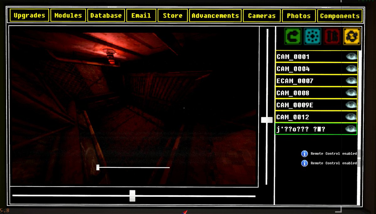Click the red-lit camera feed view

click(x=133, y=106)
